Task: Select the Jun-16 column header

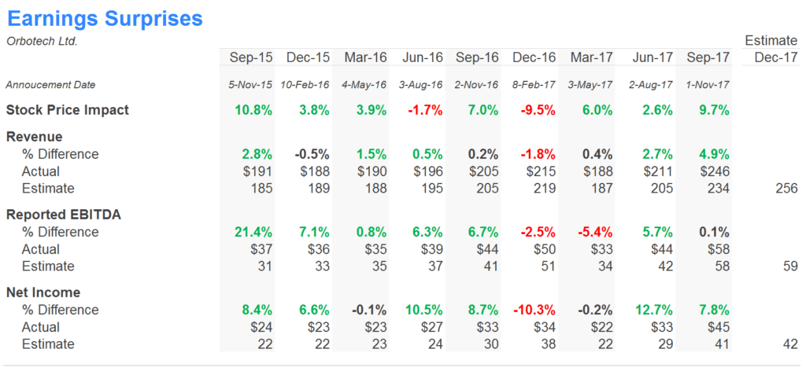Action: coord(421,57)
